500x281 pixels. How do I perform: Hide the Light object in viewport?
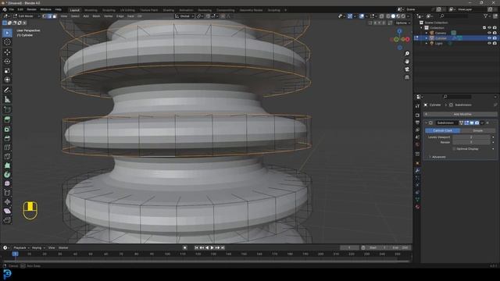click(x=489, y=43)
